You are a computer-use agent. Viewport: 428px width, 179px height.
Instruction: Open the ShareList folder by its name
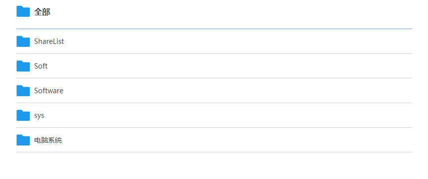[49, 41]
